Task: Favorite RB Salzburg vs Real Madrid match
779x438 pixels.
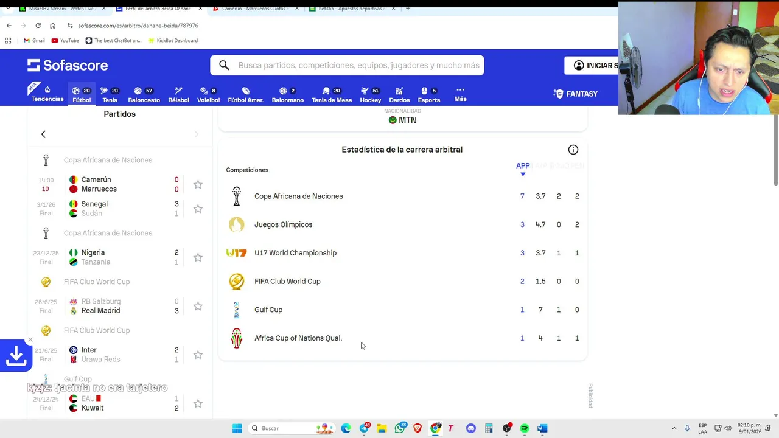Action: [198, 306]
